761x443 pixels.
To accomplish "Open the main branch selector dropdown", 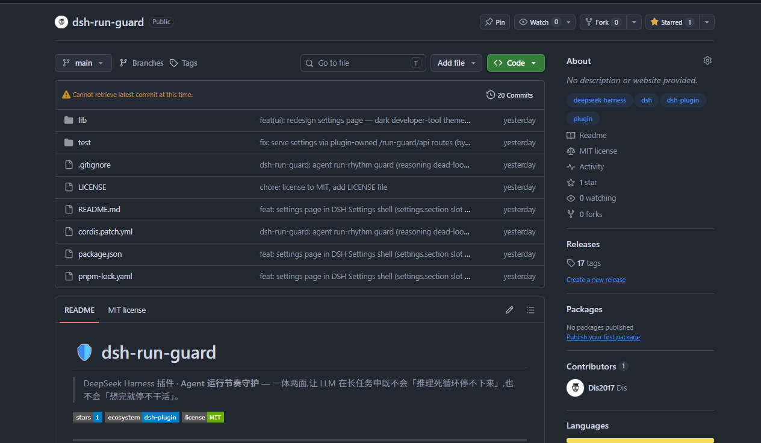I will [83, 63].
